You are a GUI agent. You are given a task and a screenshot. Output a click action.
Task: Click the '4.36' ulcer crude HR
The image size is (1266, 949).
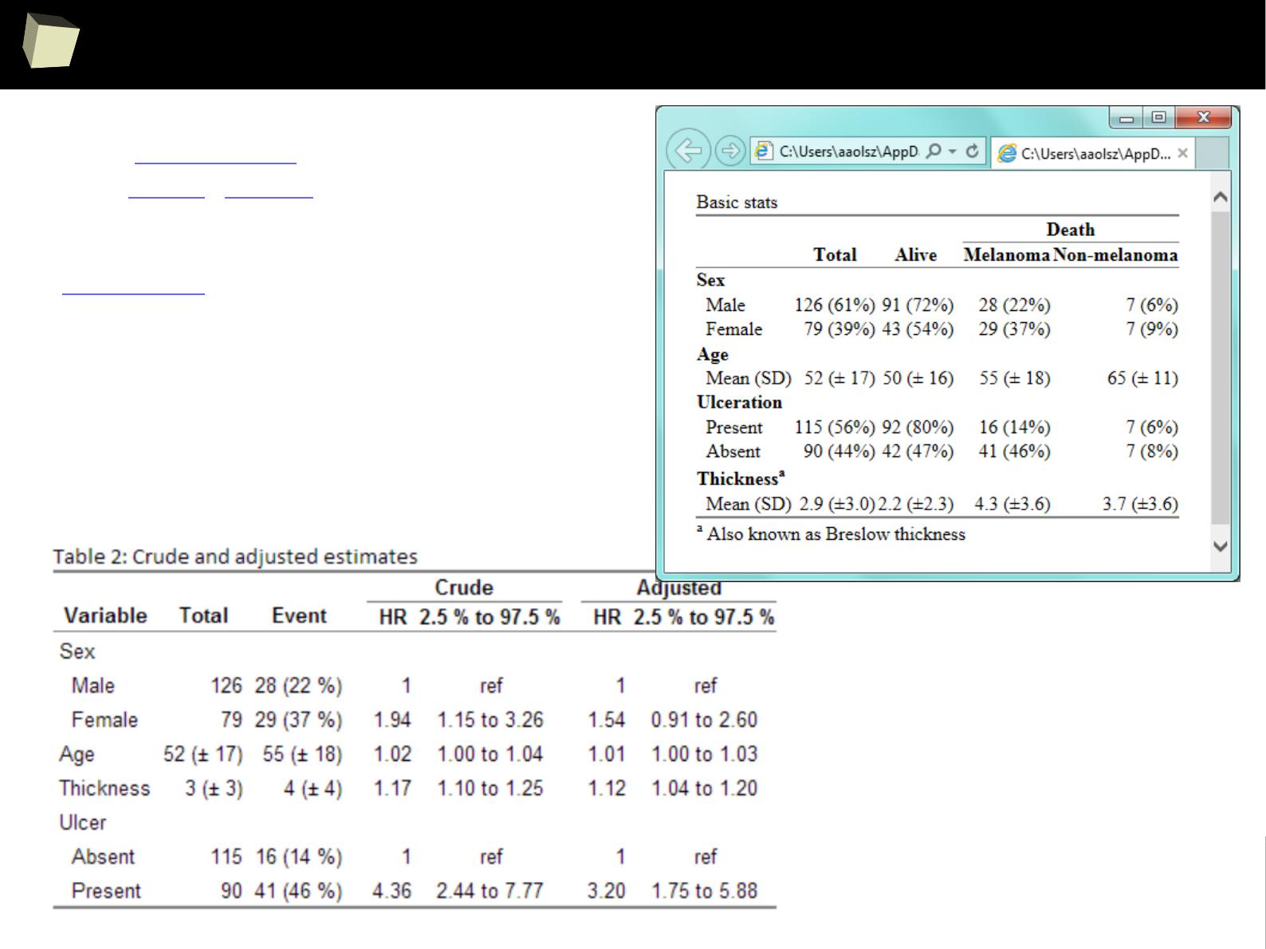coord(391,891)
